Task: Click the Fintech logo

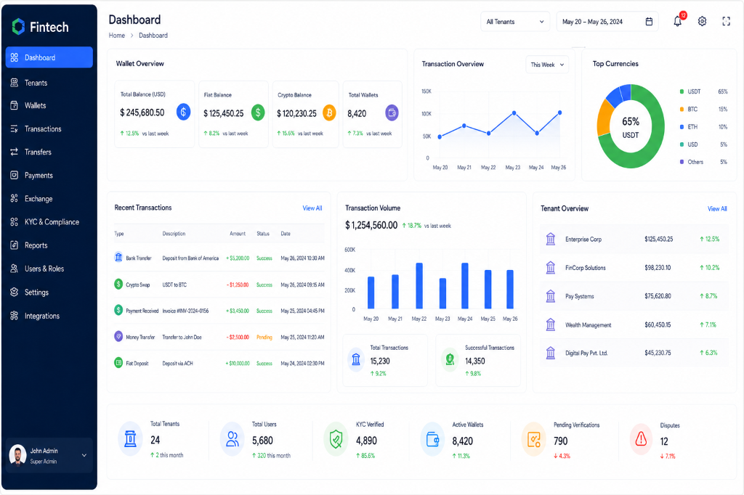Action: click(x=41, y=27)
